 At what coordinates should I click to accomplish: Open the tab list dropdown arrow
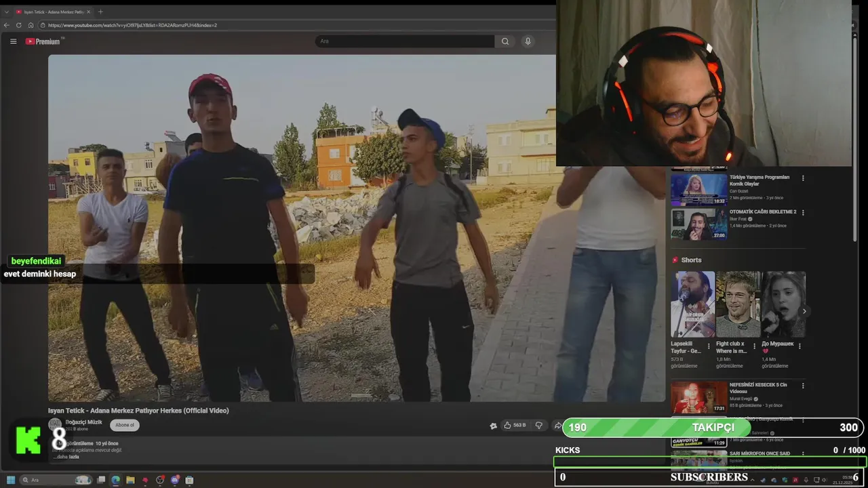(7, 12)
